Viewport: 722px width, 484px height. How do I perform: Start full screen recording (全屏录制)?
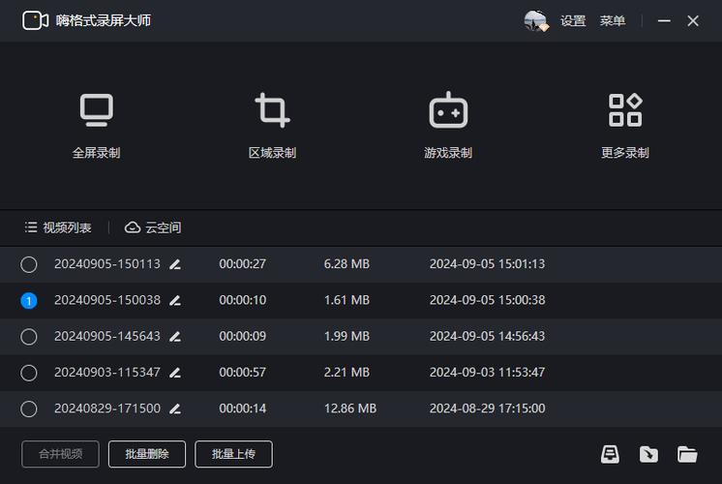tap(96, 111)
